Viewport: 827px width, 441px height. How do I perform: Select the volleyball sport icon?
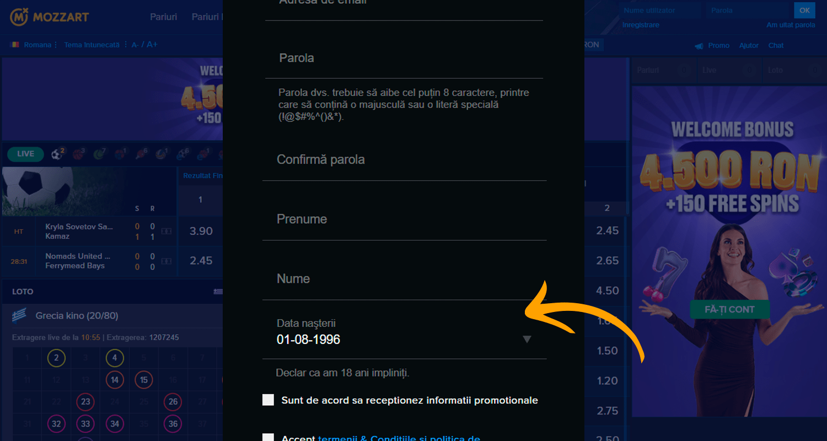[x=161, y=154]
